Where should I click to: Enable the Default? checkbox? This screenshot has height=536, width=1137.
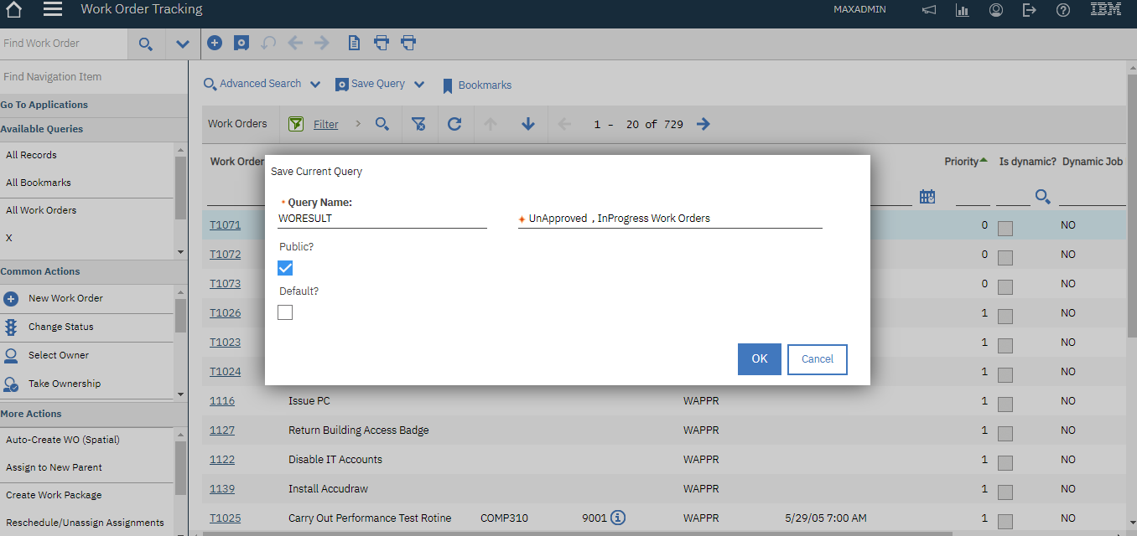tap(285, 312)
